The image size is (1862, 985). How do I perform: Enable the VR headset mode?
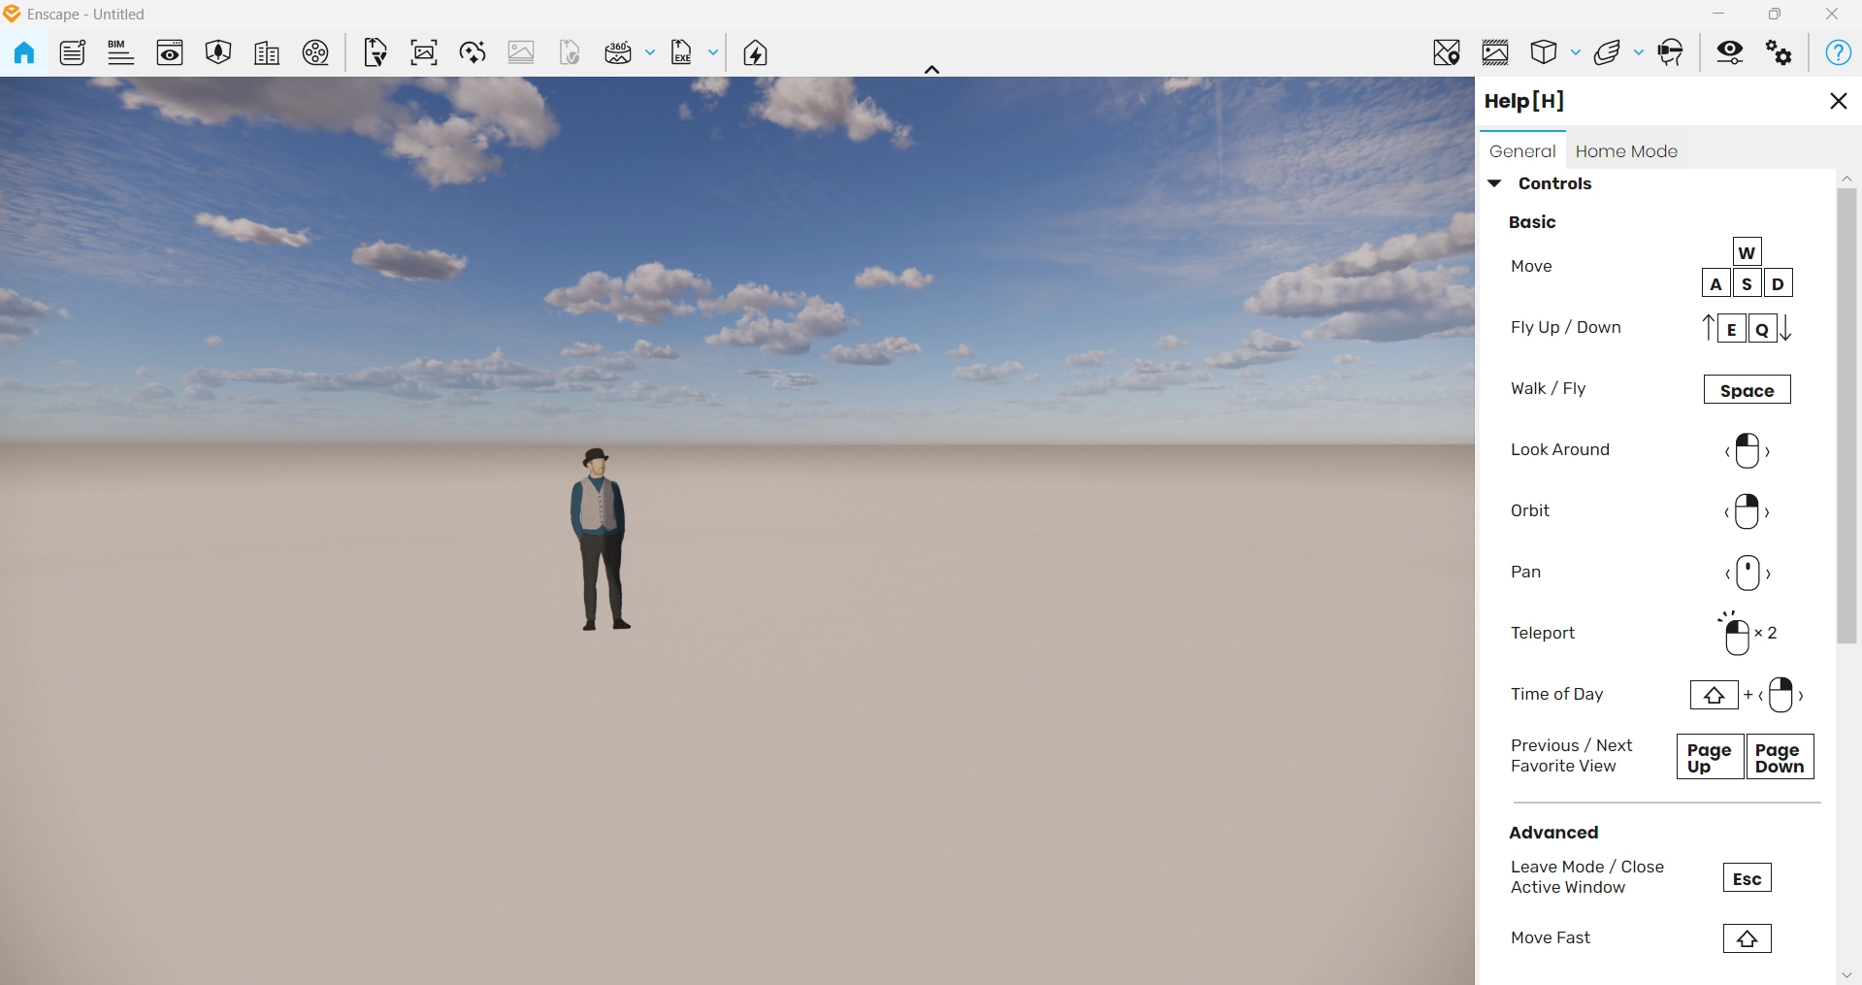pyautogui.click(x=1671, y=52)
